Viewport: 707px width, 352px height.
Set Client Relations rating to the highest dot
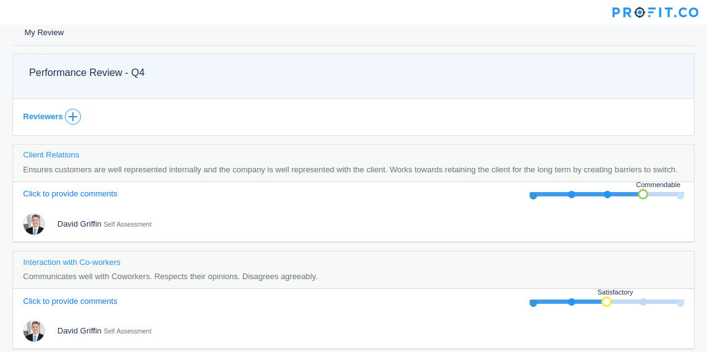[x=680, y=195]
